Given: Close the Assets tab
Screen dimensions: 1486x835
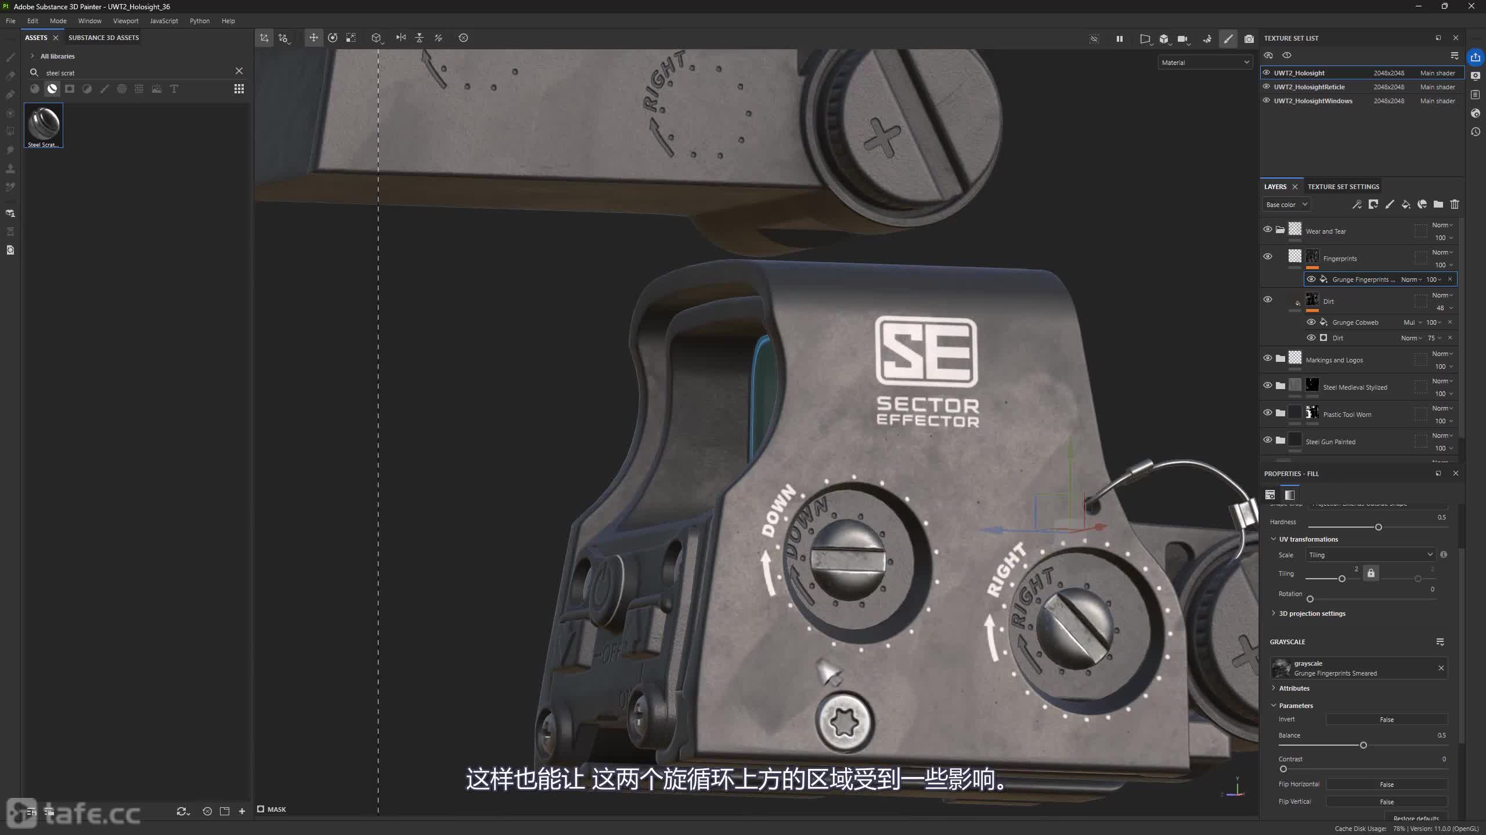Looking at the screenshot, I should click(56, 38).
